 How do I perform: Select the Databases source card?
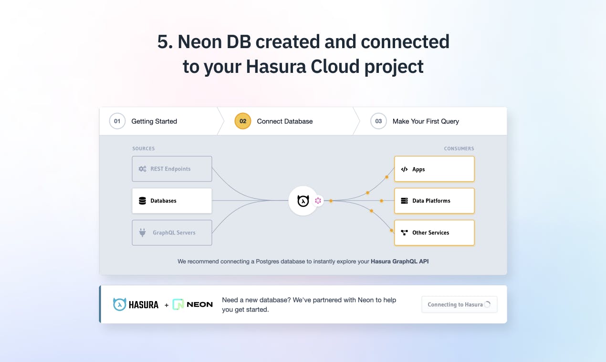172,201
